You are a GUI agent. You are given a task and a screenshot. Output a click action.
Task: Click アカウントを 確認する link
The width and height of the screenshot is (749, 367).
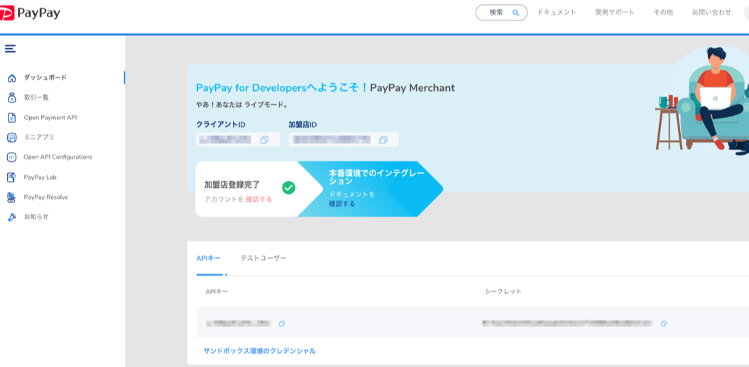pos(259,199)
